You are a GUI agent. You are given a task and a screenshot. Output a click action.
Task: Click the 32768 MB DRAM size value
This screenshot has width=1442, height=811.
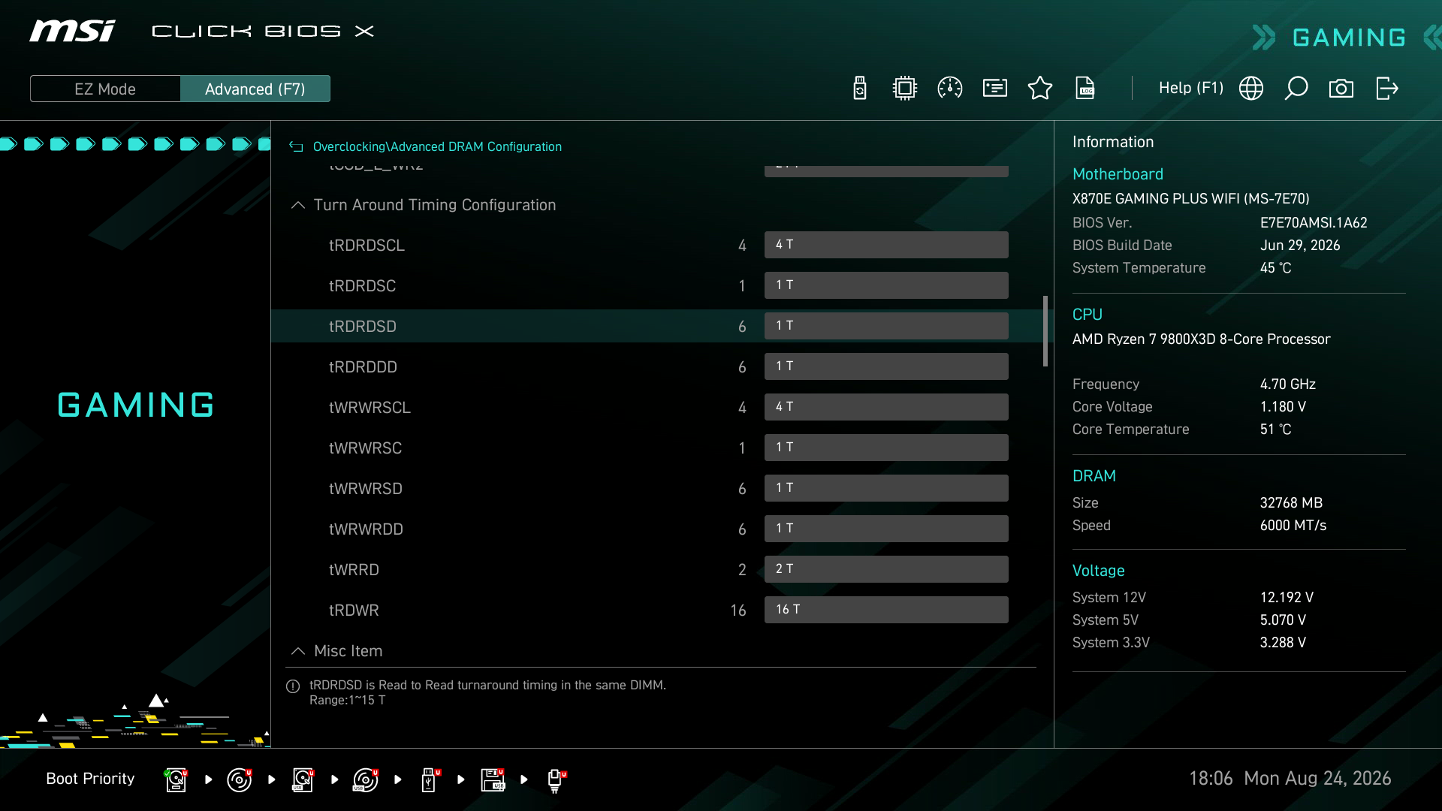click(x=1291, y=503)
